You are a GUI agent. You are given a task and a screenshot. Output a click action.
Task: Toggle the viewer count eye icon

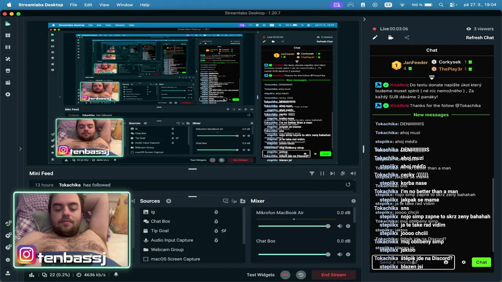click(468, 29)
